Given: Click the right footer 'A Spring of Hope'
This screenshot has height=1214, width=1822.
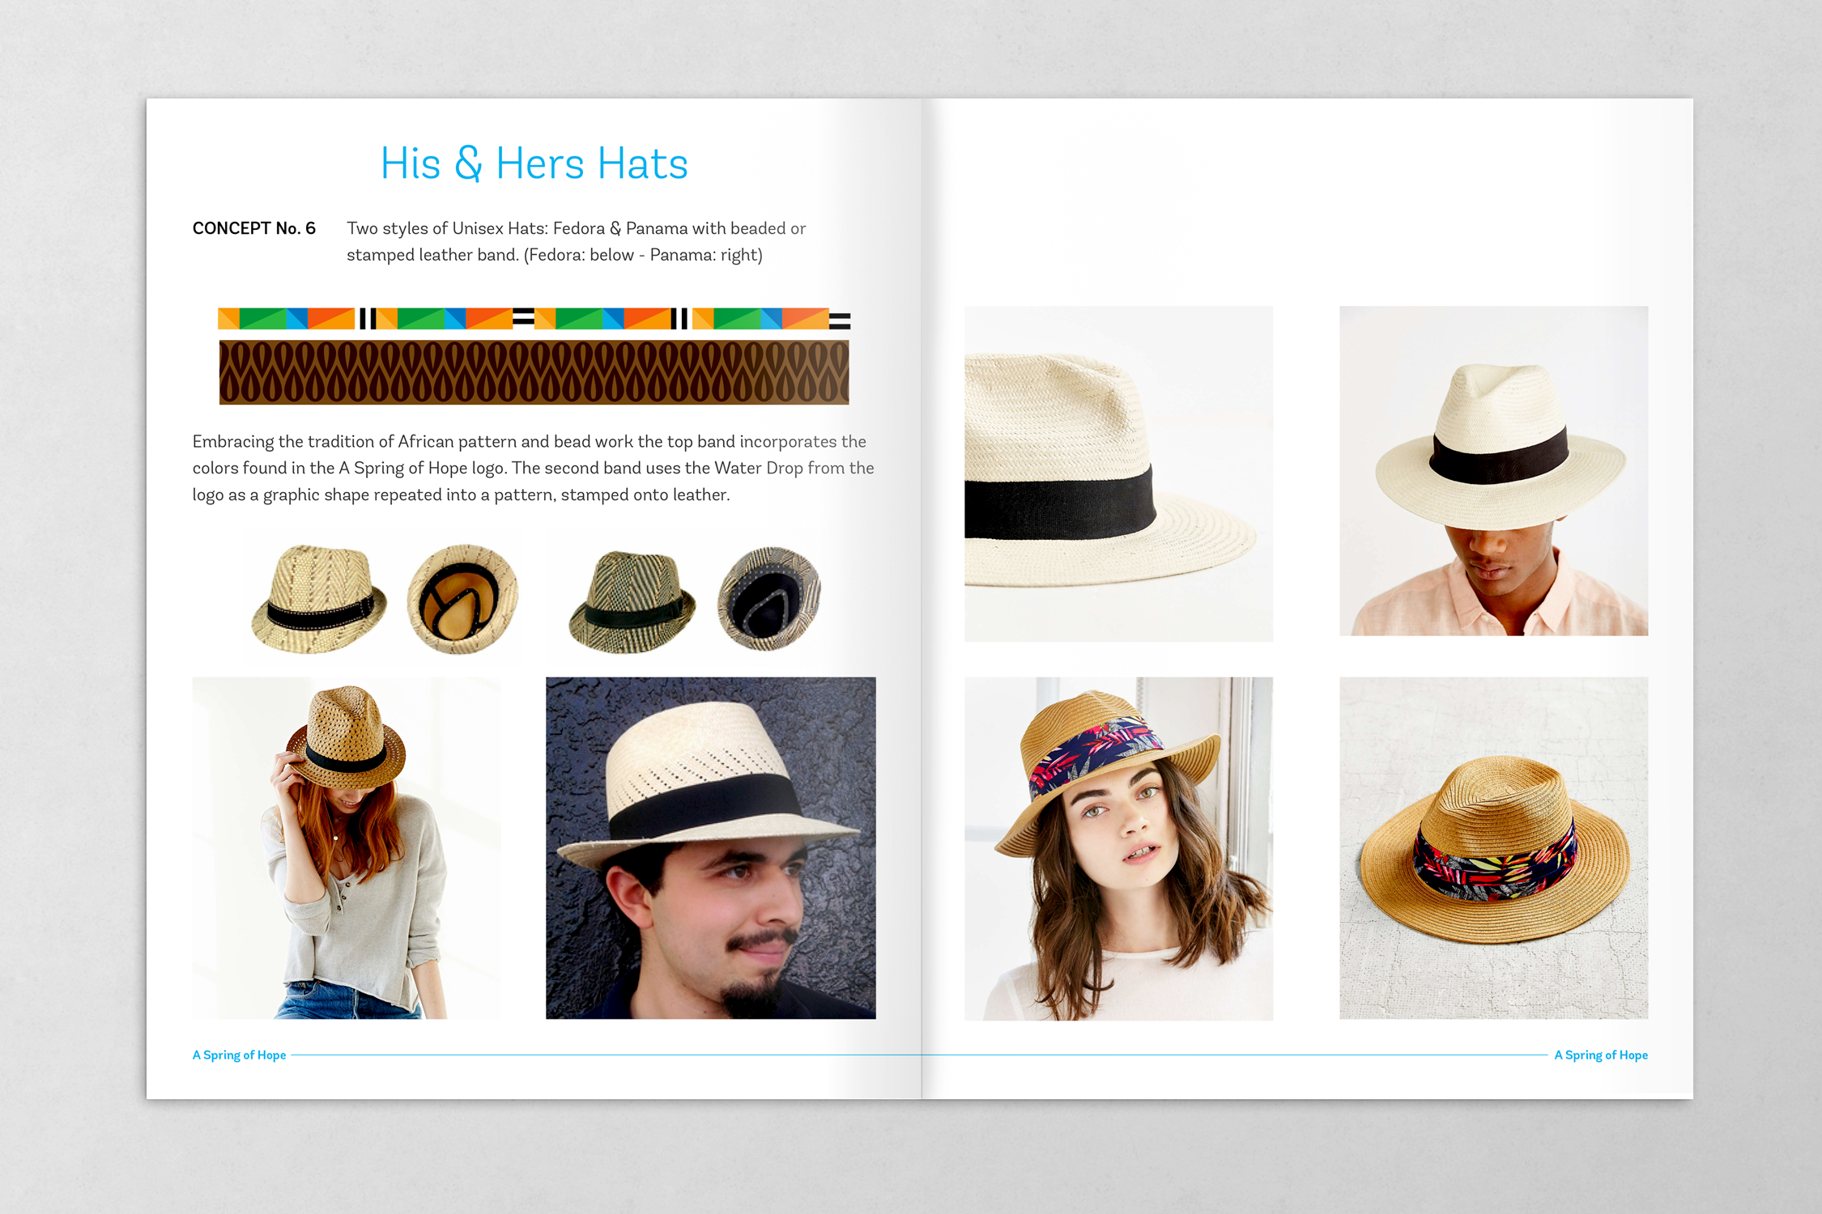Looking at the screenshot, I should pyautogui.click(x=1601, y=1055).
